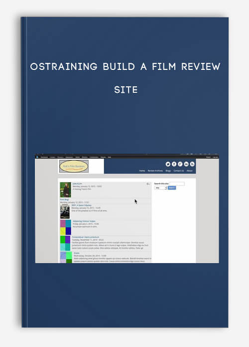The image size is (249, 347).
Task: Click the film reviews site logo
Action: point(74,166)
